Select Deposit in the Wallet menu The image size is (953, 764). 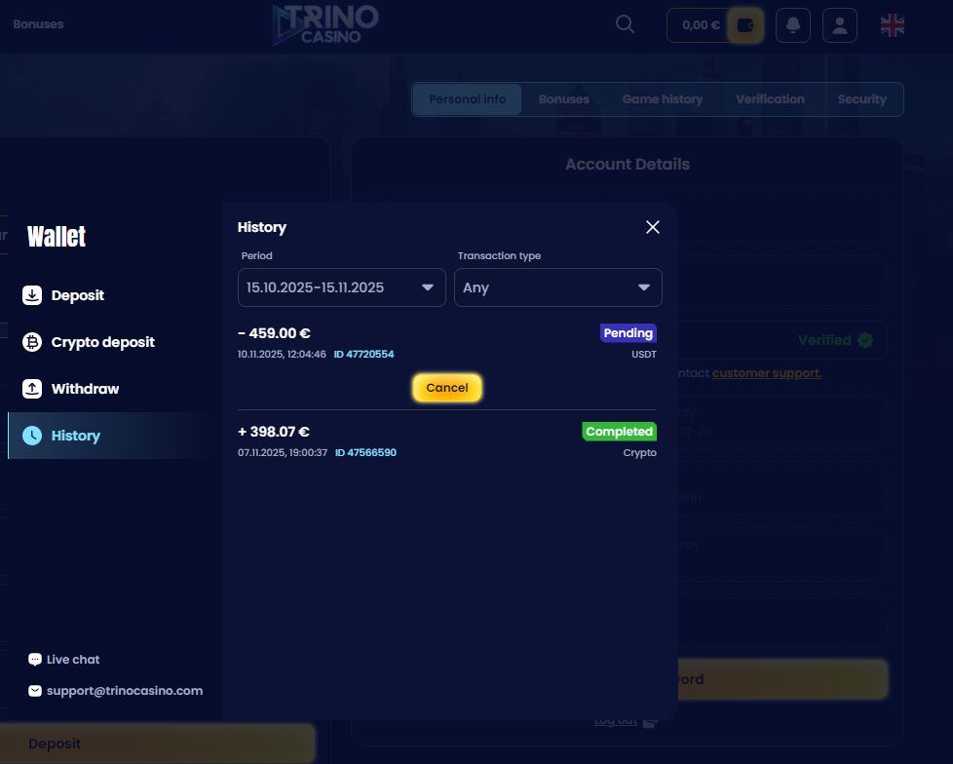77,295
